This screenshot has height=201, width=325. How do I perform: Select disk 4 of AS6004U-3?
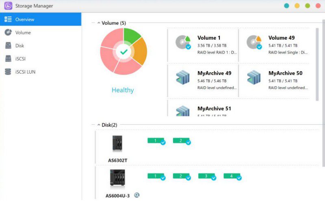pyautogui.click(x=232, y=177)
